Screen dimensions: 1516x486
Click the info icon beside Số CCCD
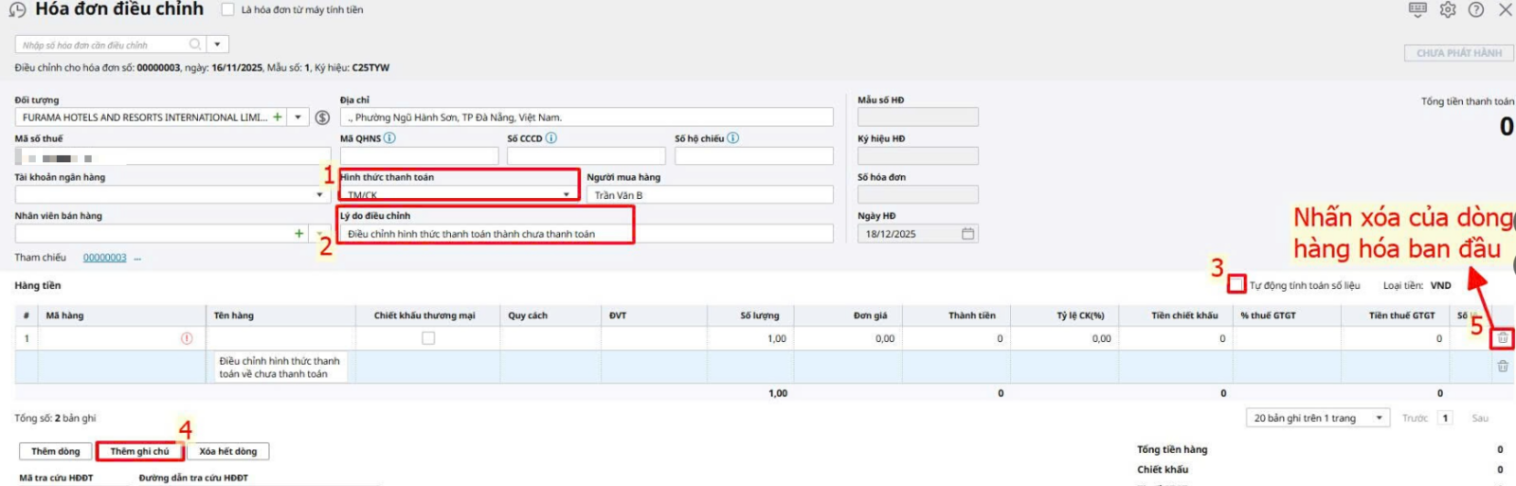click(x=551, y=138)
